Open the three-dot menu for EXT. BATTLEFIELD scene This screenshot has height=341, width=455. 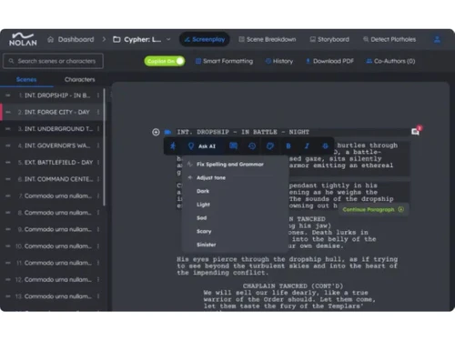pyautogui.click(x=98, y=163)
